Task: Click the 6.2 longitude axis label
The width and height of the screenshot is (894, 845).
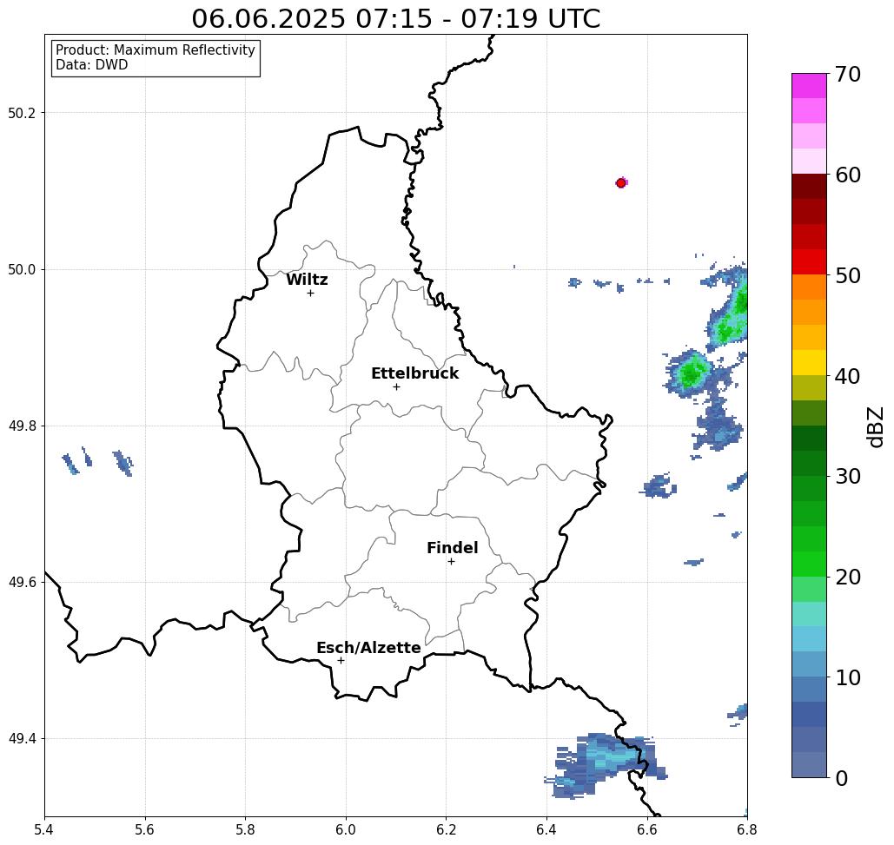Action: [x=447, y=829]
